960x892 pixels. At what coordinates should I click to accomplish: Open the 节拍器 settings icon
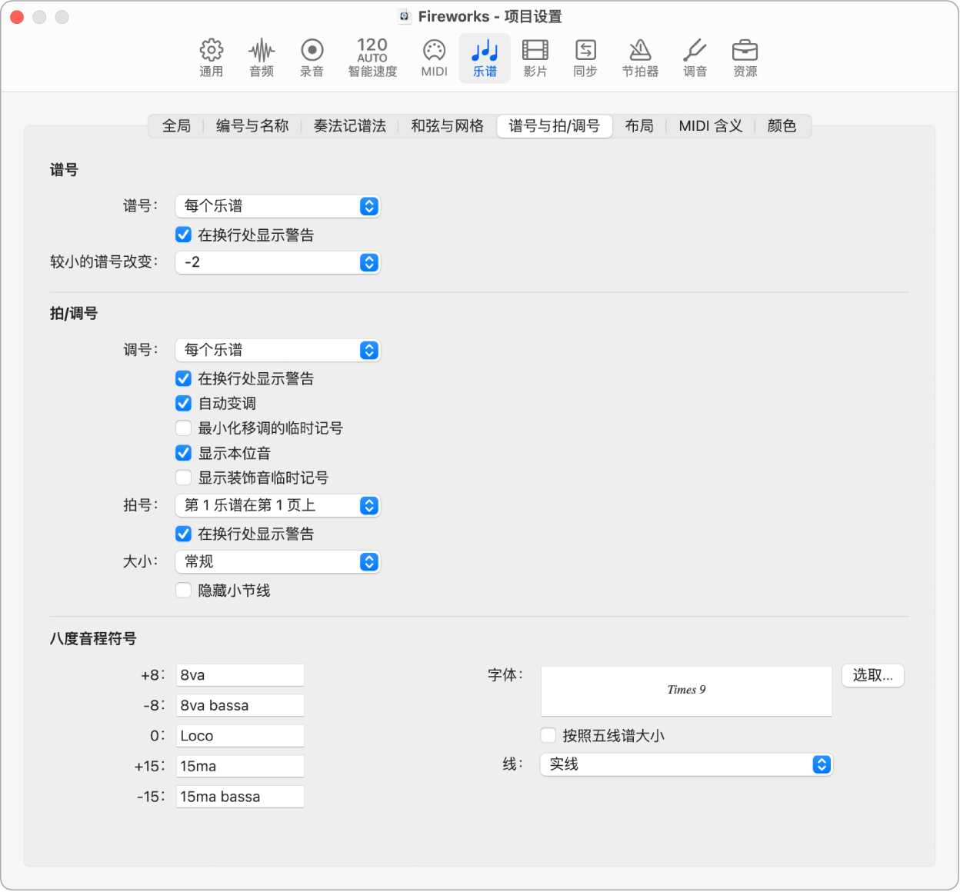click(x=640, y=58)
